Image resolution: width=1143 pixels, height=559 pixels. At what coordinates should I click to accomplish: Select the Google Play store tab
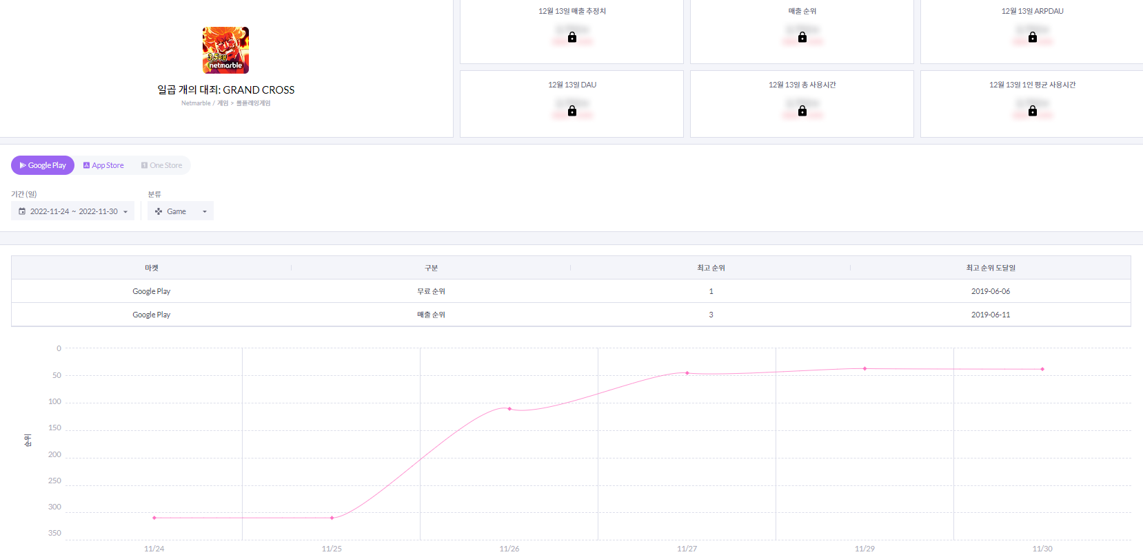pos(43,165)
